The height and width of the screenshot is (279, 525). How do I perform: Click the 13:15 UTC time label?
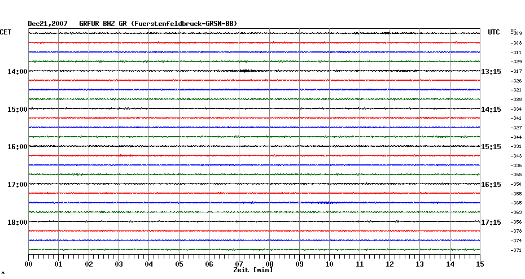tap(491, 71)
